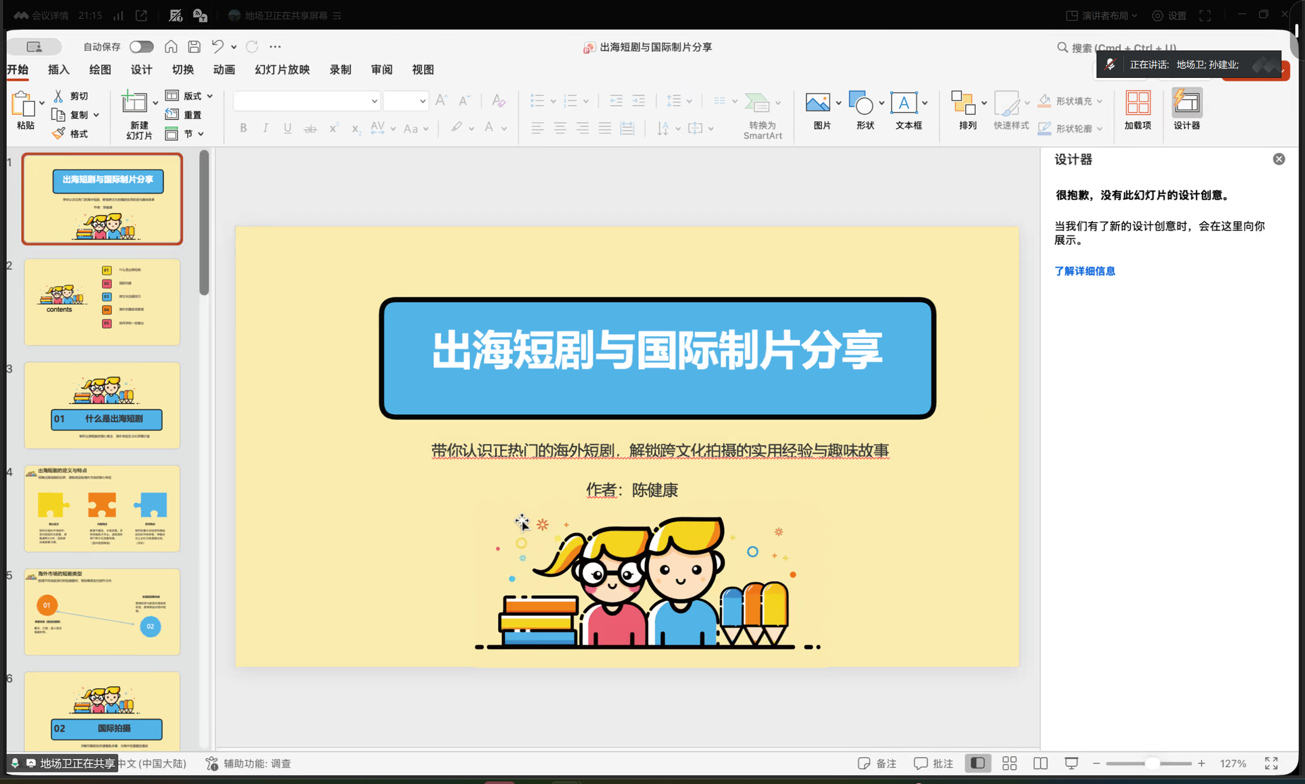Image resolution: width=1305 pixels, height=784 pixels.
Task: Click the Undo arrow icon
Action: tap(217, 46)
